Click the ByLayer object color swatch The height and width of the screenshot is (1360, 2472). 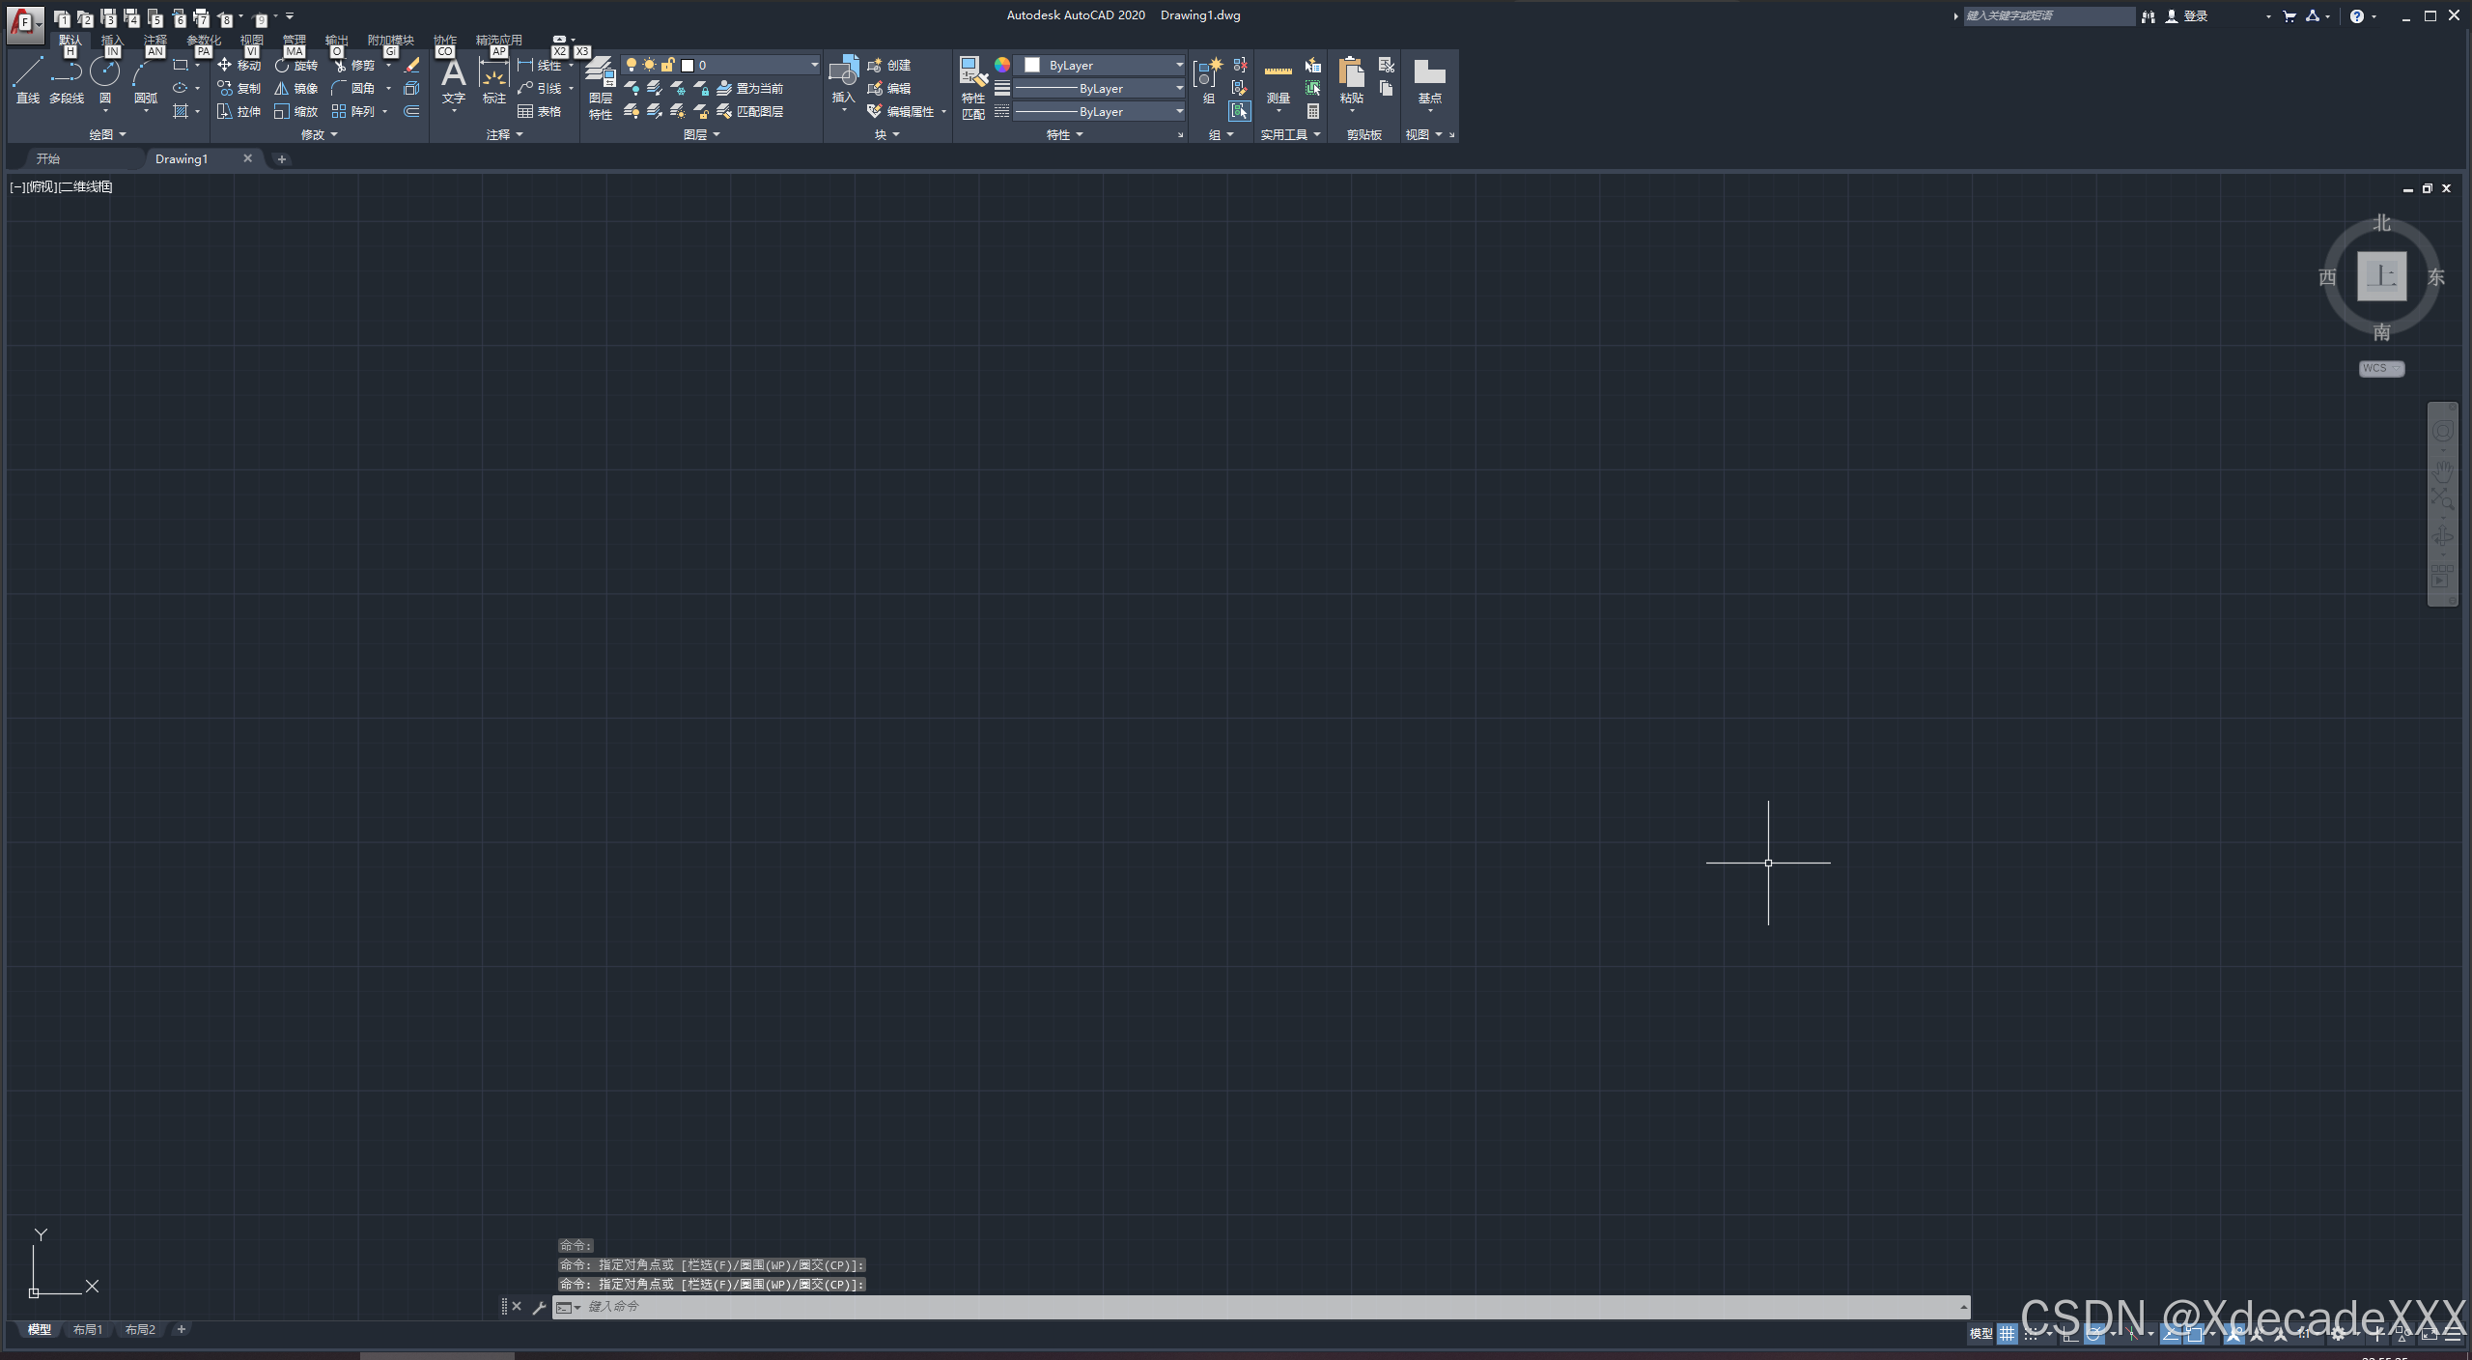(x=1032, y=65)
